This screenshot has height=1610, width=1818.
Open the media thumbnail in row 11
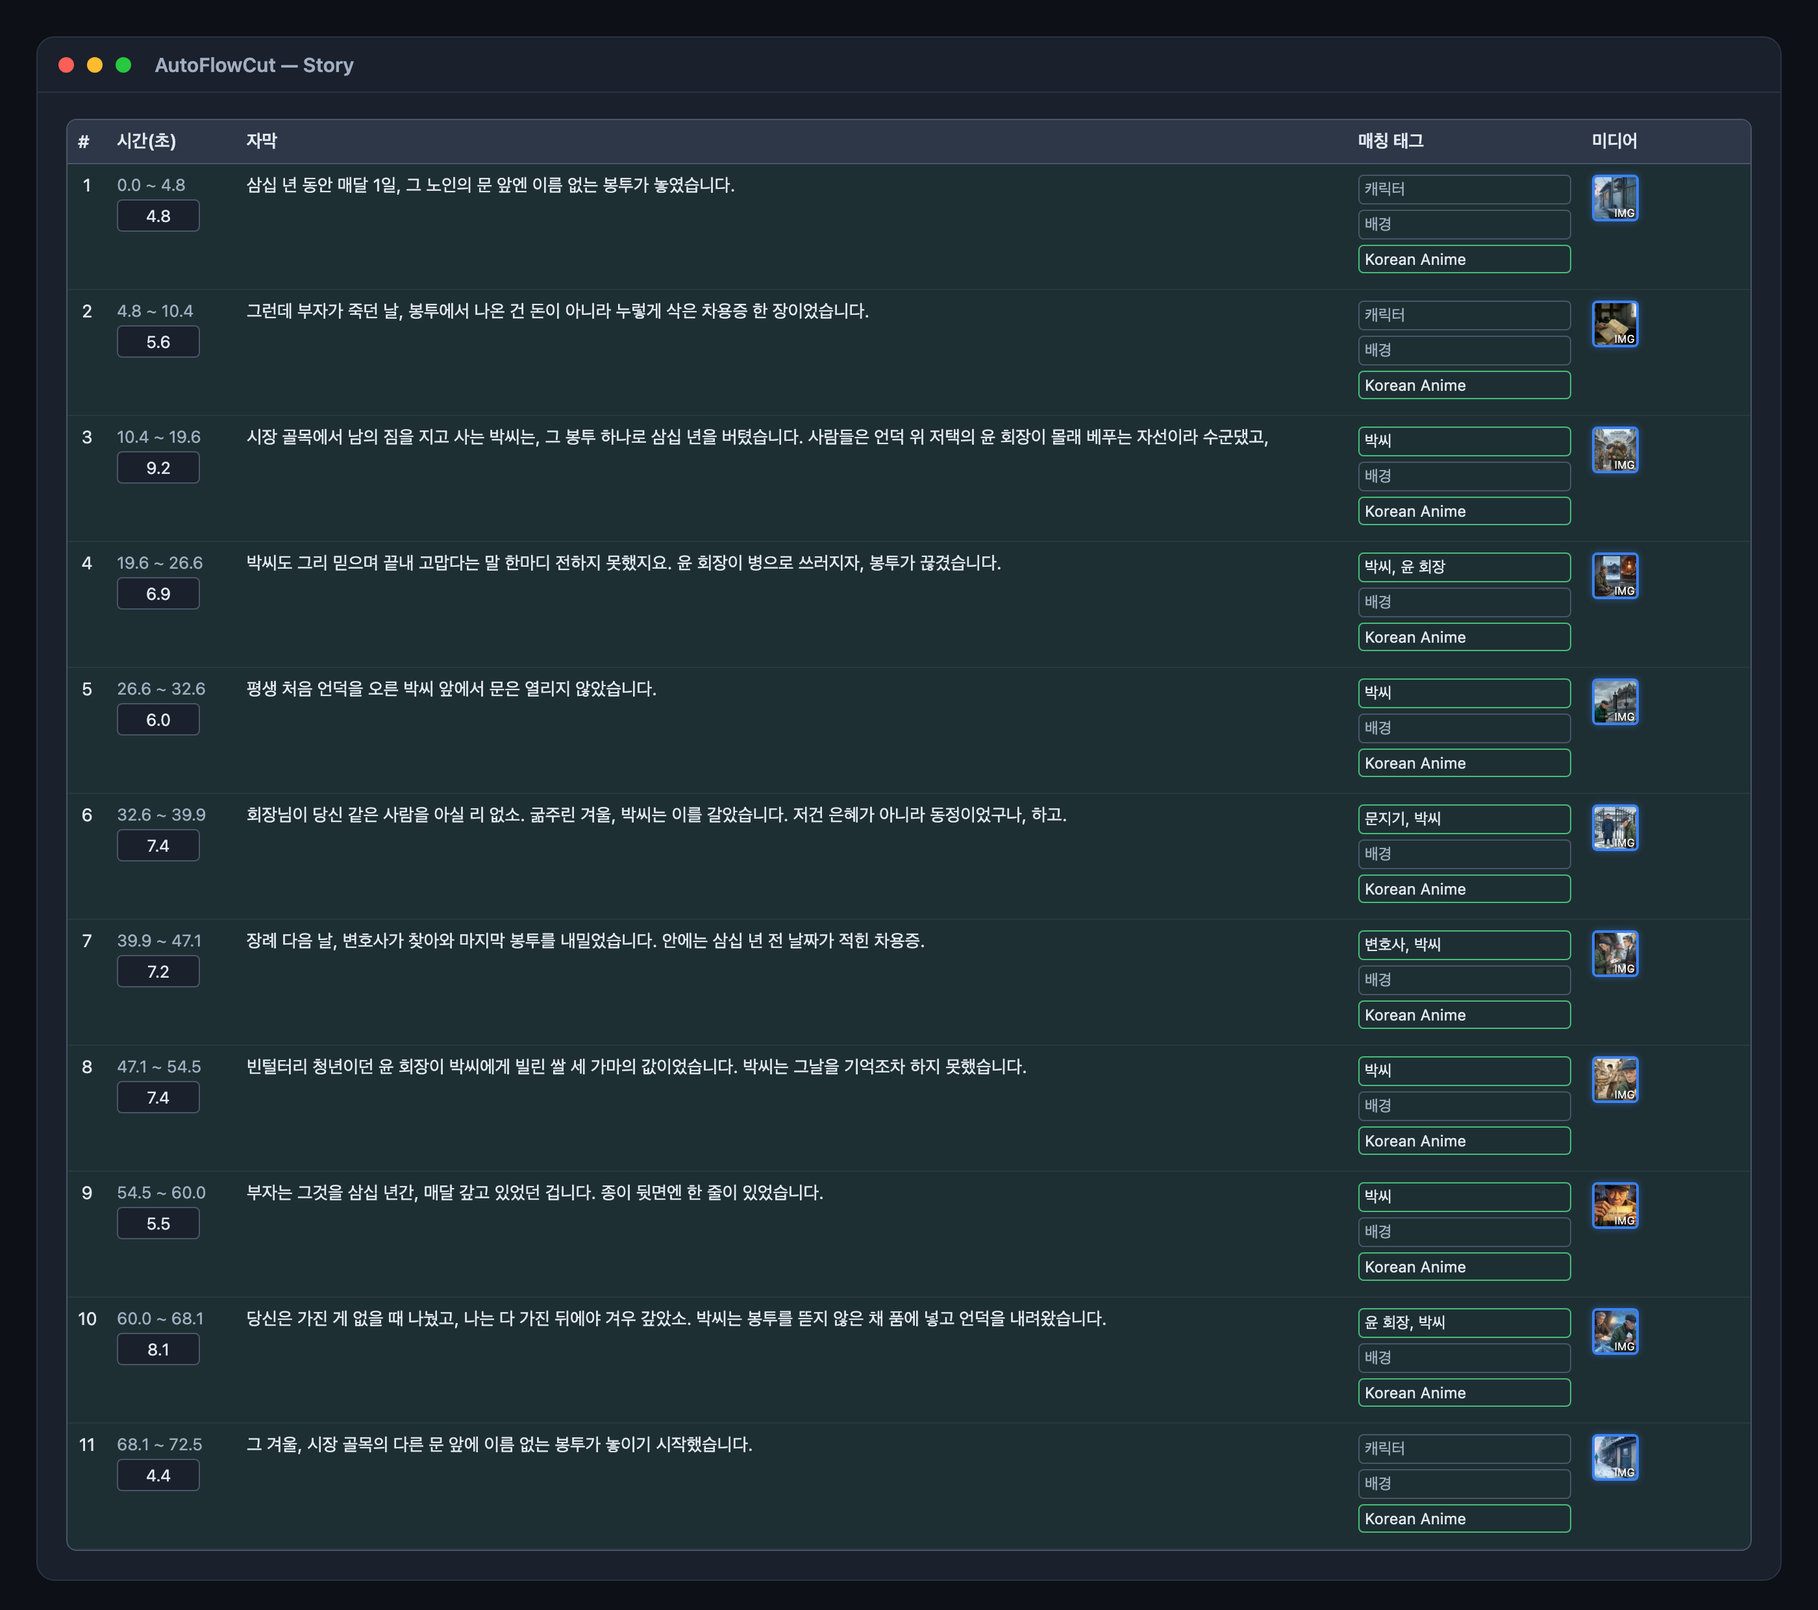coord(1614,1457)
